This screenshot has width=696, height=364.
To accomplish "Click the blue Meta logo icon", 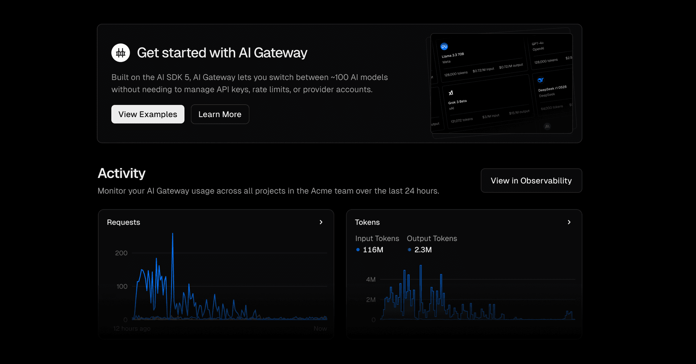I will click(444, 46).
